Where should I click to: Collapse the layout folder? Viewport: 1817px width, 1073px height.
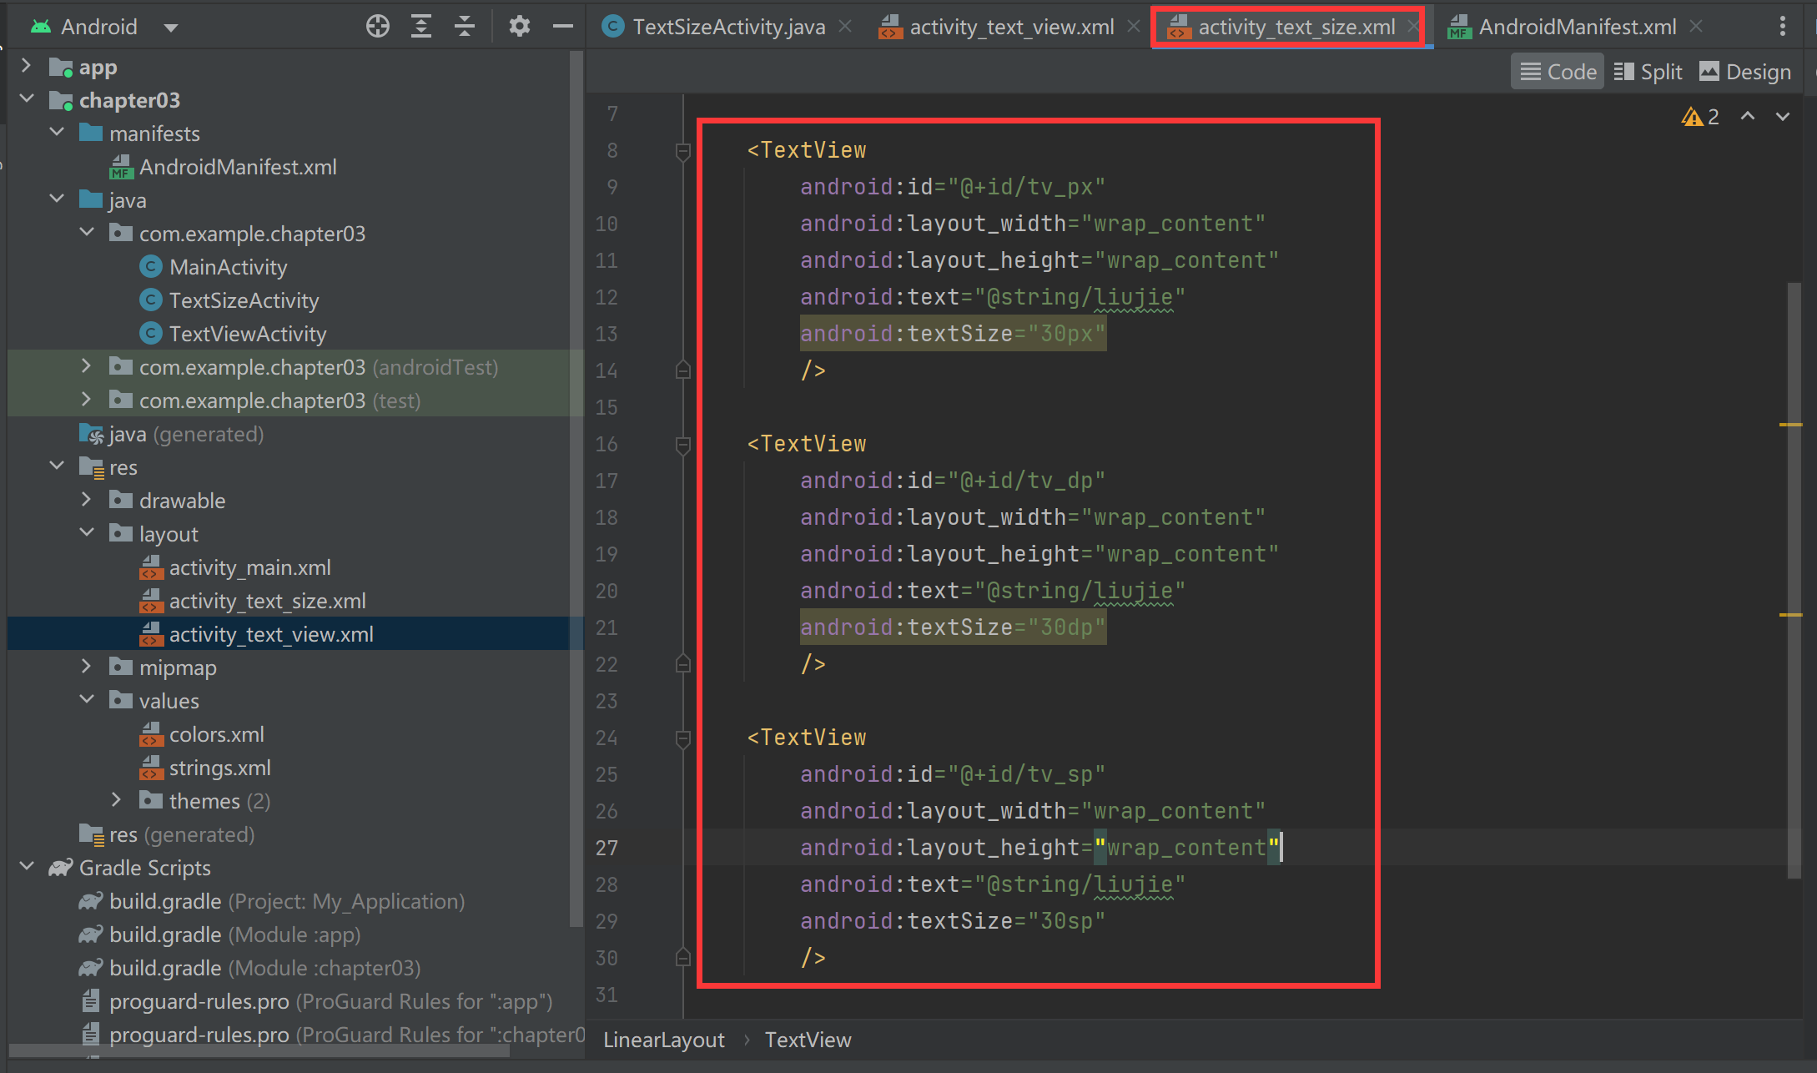coord(87,533)
